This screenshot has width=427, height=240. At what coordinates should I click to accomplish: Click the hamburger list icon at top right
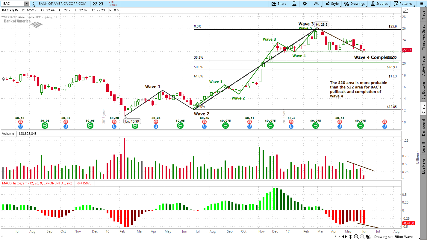point(421,3)
